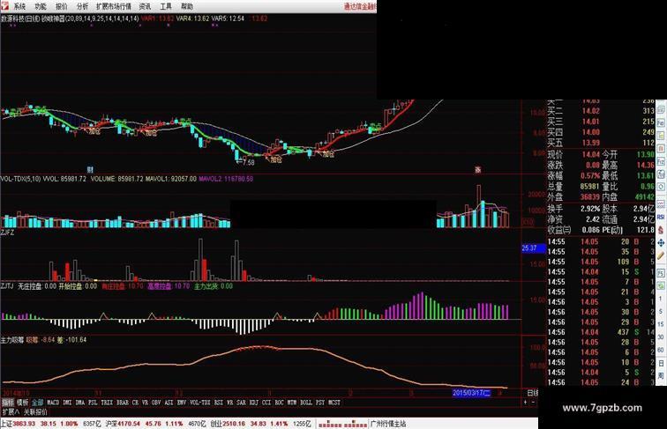Image resolution: width=667 pixels, height=429 pixels.
Task: Click the 广州行情主站 server label
Action: click(388, 424)
